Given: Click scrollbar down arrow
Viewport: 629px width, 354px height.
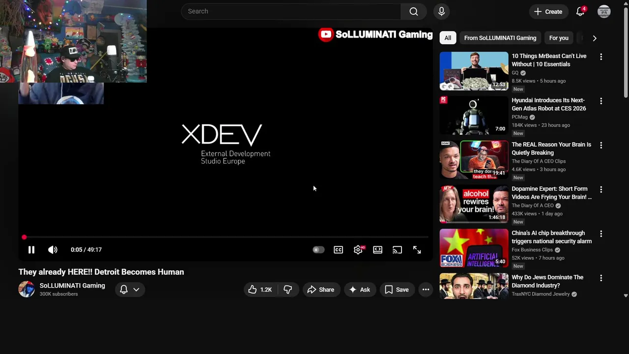Looking at the screenshot, I should [x=626, y=296].
